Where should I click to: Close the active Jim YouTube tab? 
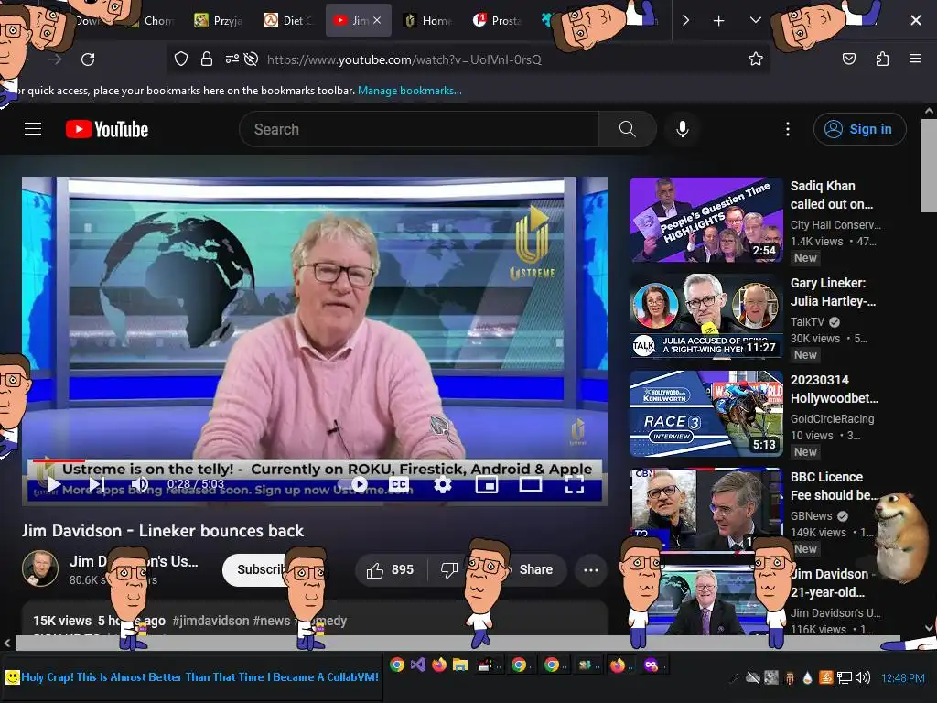point(377,20)
